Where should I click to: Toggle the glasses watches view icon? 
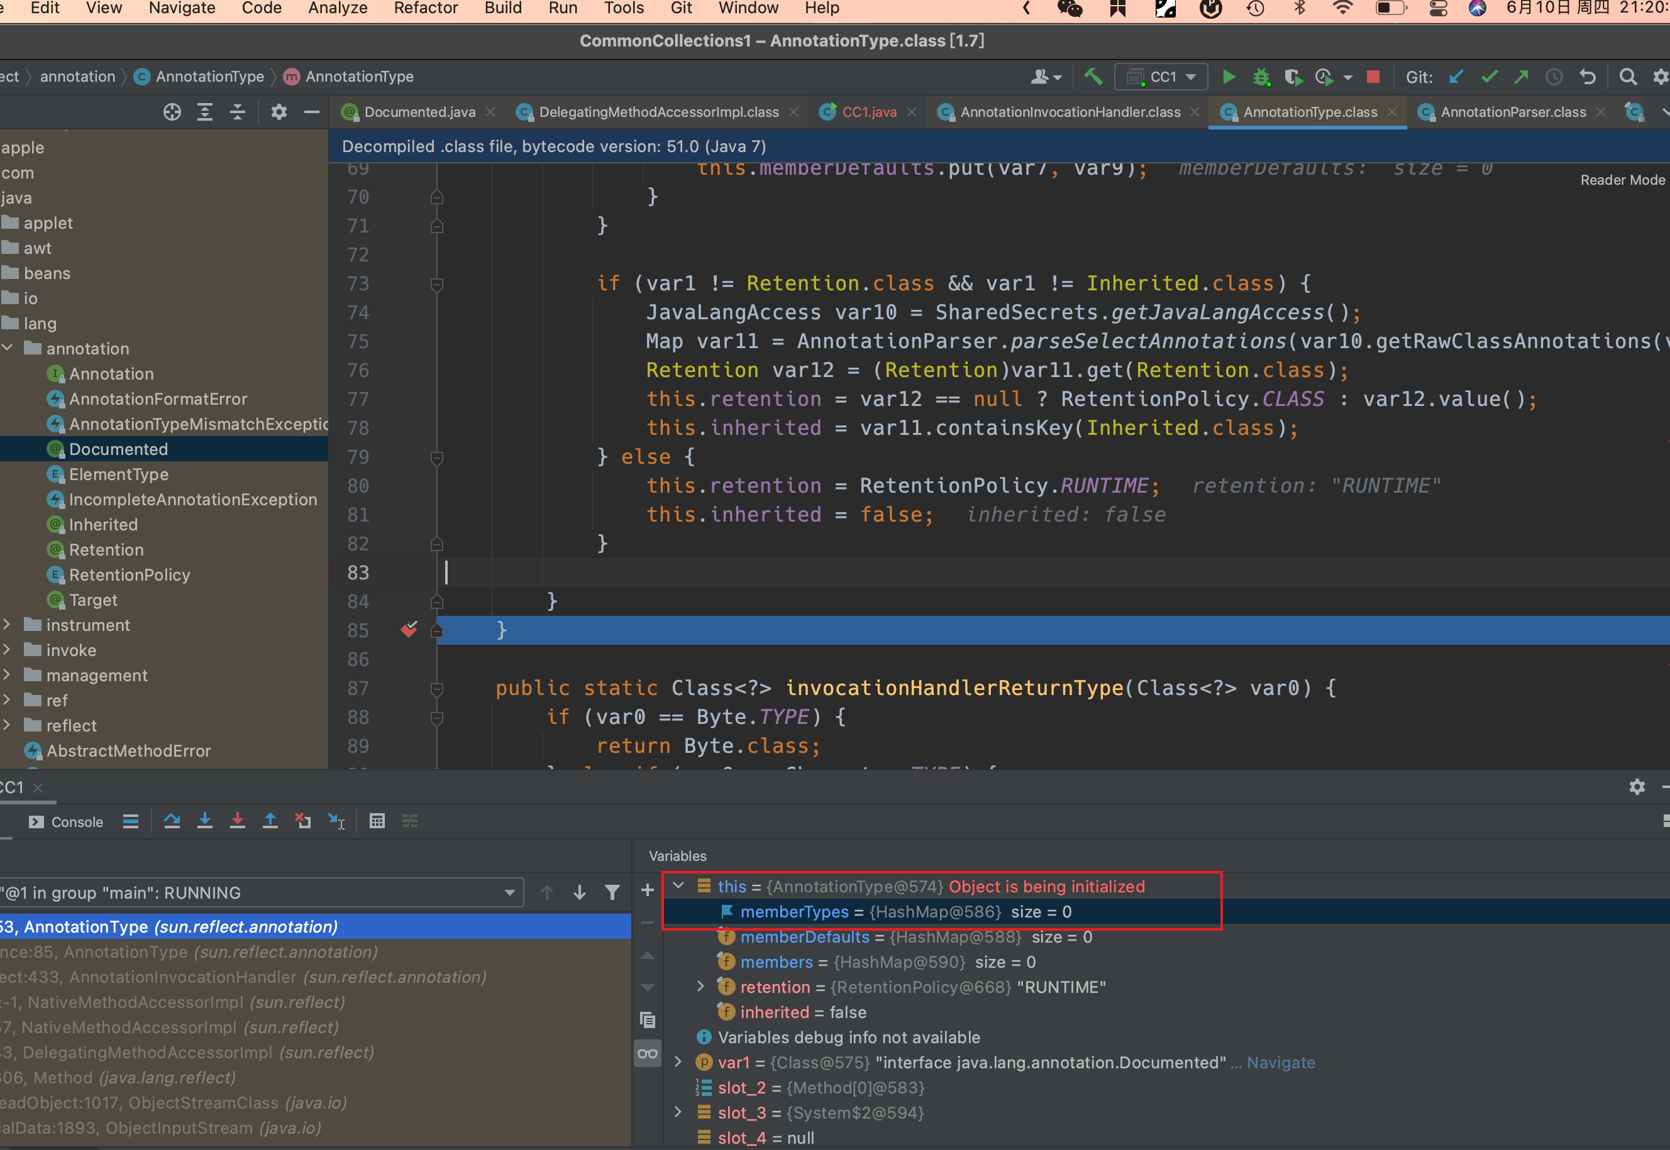(647, 1054)
